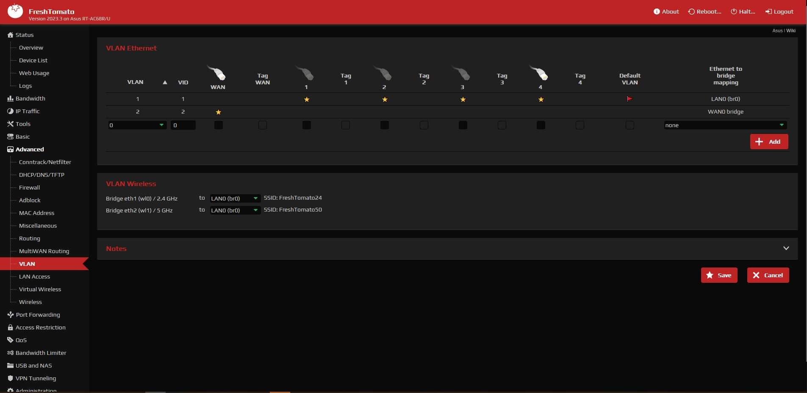Click the VLAN 2 WAN star
Screen dimensions: 807x393
coord(219,112)
